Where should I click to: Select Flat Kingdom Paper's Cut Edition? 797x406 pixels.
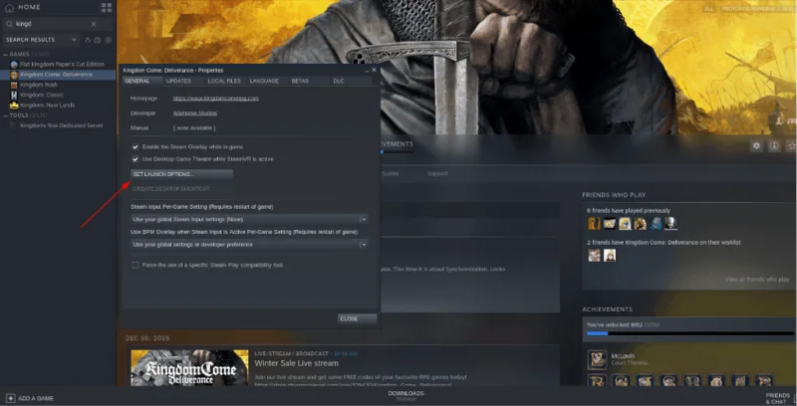[x=62, y=65]
